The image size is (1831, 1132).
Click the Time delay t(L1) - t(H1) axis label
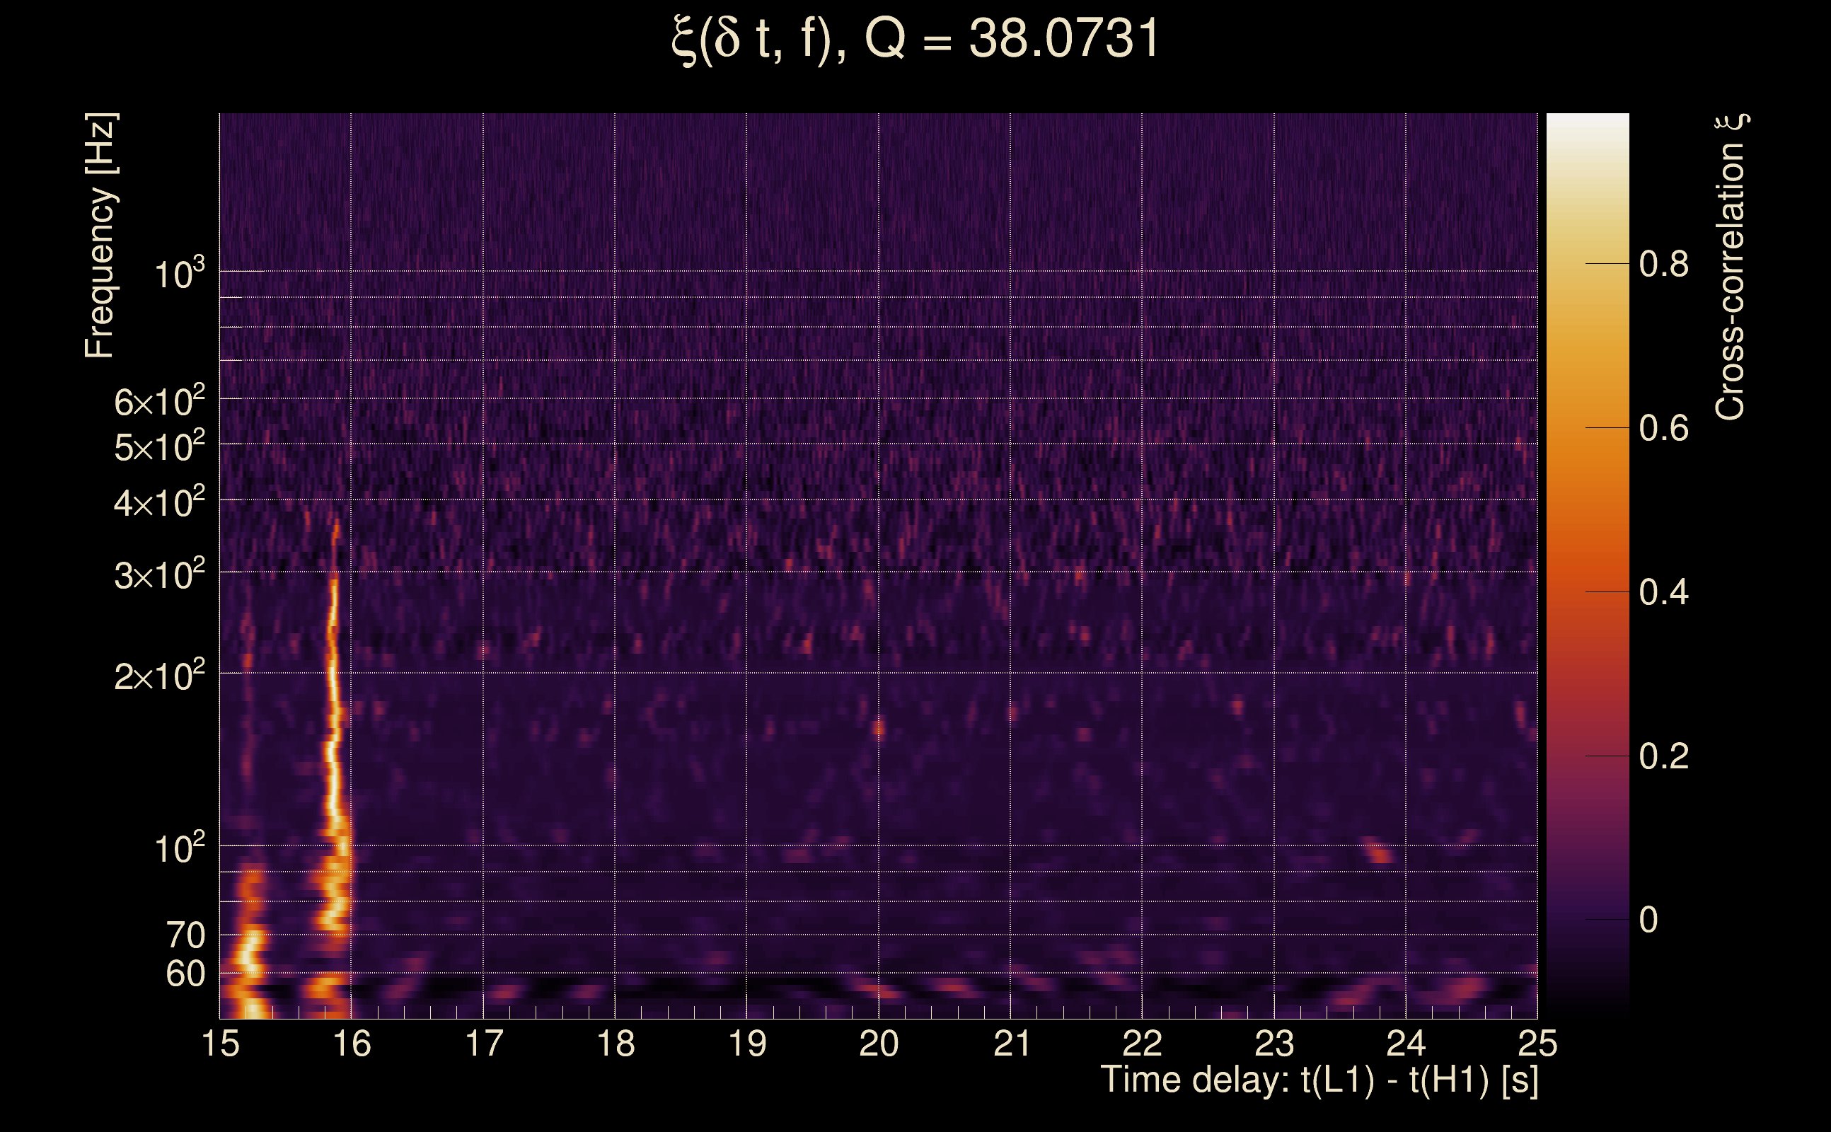tap(1319, 1080)
